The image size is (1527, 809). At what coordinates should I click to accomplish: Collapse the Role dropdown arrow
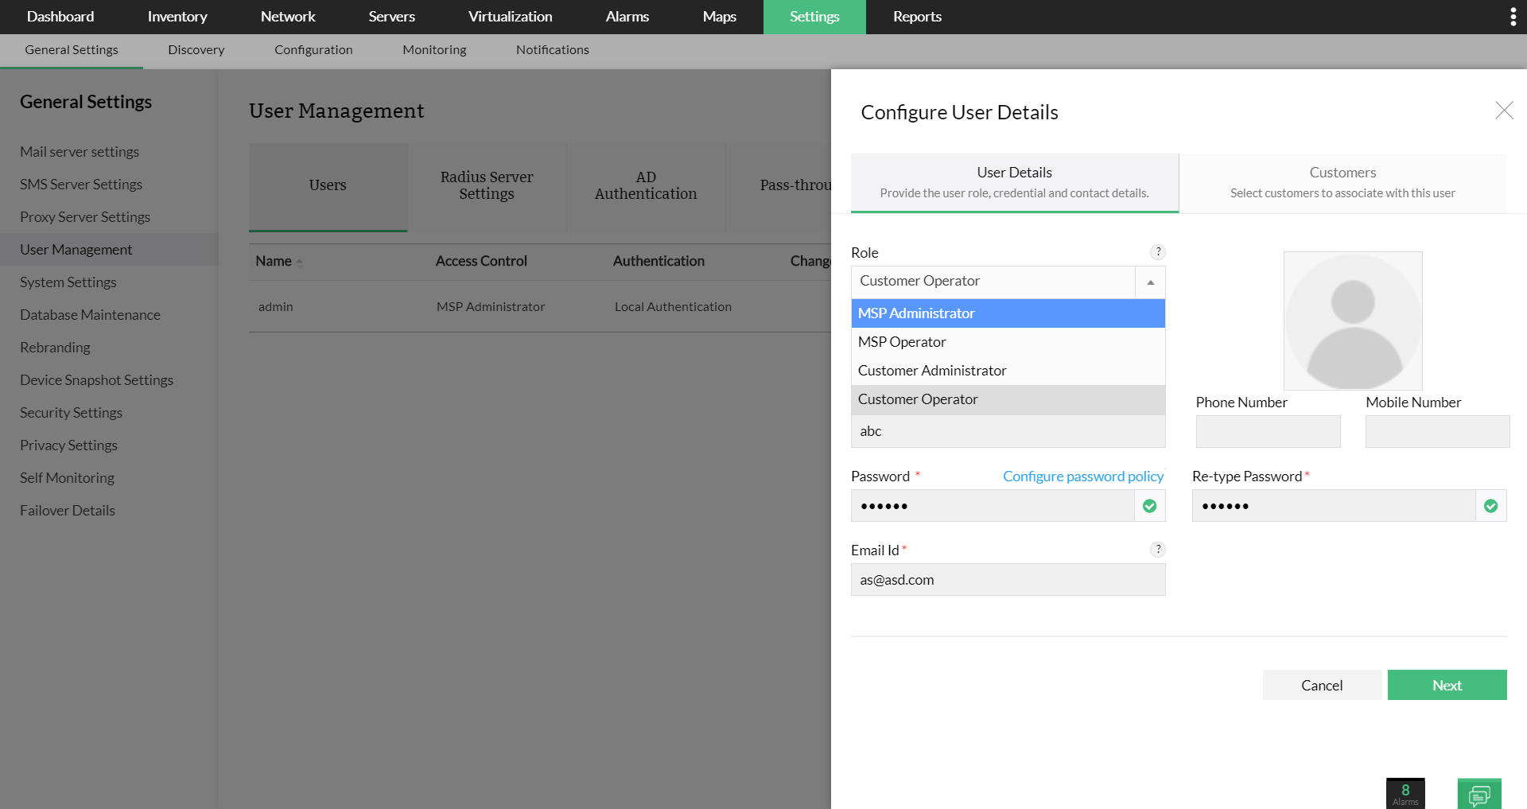point(1150,282)
